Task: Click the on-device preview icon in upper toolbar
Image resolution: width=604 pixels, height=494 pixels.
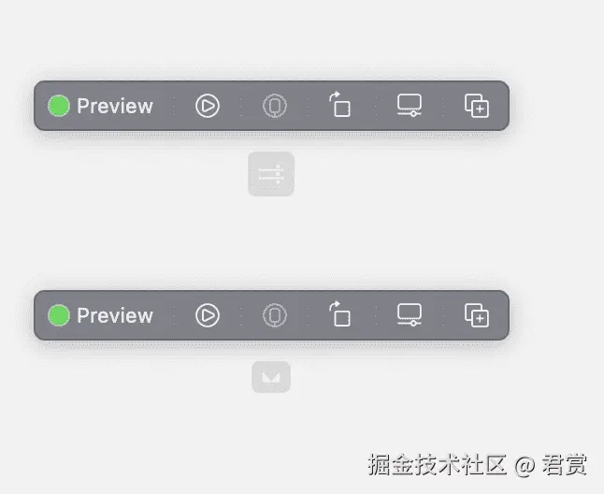Action: 275,106
